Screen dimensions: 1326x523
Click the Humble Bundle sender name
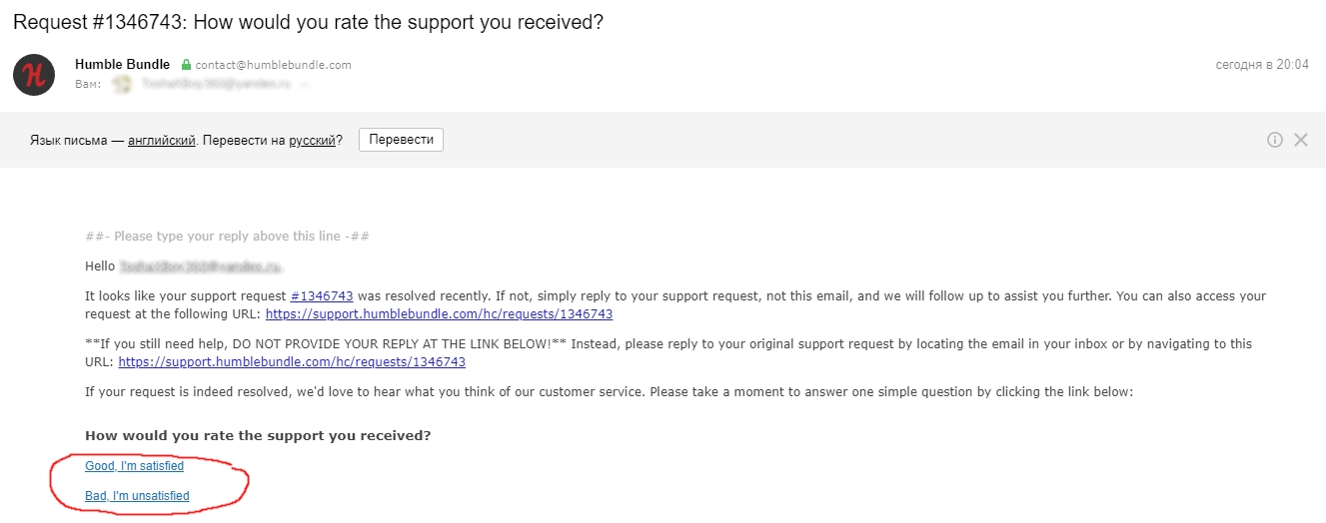(x=123, y=65)
